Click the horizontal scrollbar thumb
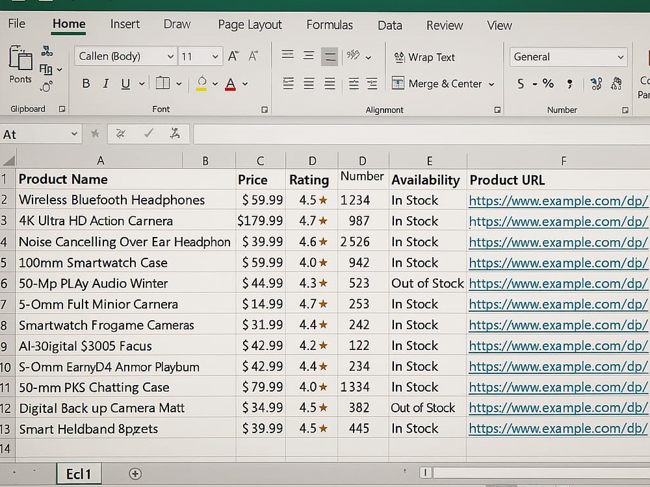The height and width of the screenshot is (487, 650). pos(426,473)
